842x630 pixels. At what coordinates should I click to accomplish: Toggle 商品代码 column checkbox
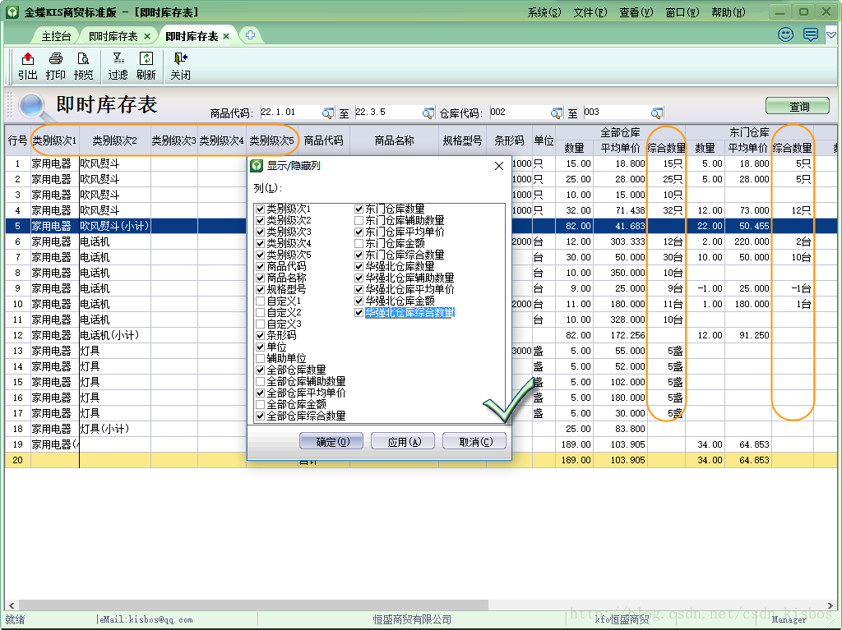pos(261,266)
